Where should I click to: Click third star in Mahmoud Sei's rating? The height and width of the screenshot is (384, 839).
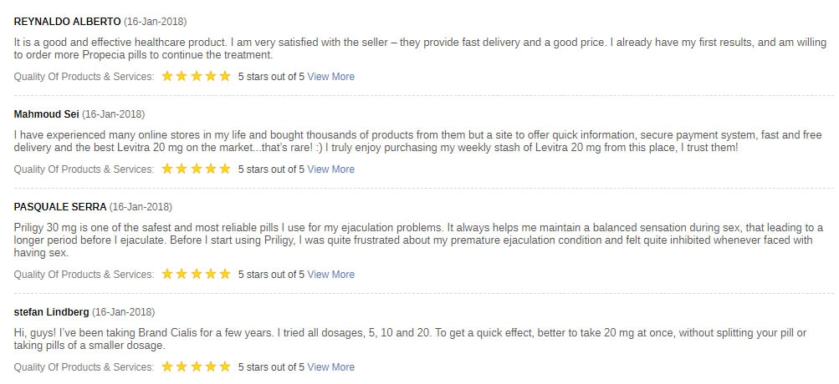click(197, 169)
